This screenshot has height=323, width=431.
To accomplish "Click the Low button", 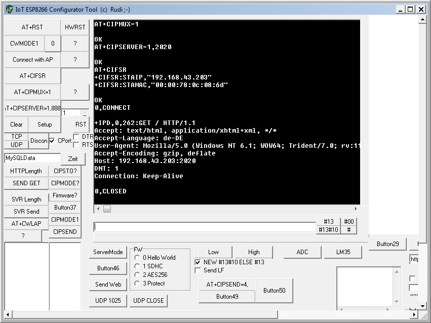I will 213,252.
